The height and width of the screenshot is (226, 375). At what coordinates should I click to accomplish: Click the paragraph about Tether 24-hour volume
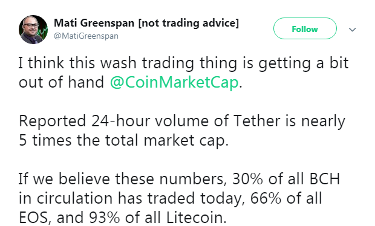(182, 131)
